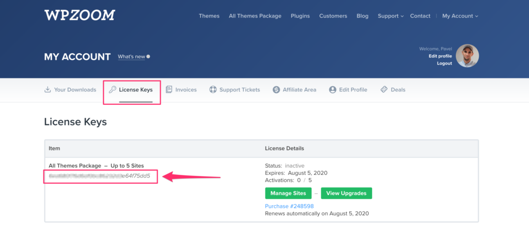
Task: Open the Purchase #248598 link
Action: (289, 206)
